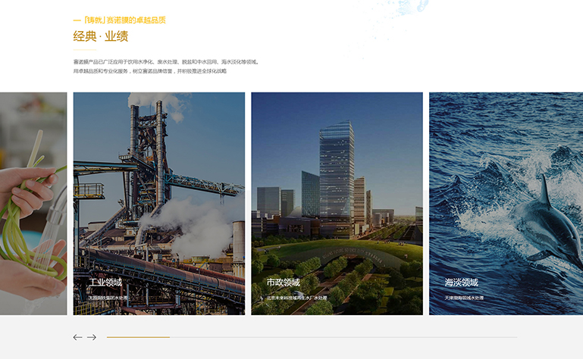Click the 北京未来科技城 subtitle text
Screen dimensions: 583x359
pos(296,298)
